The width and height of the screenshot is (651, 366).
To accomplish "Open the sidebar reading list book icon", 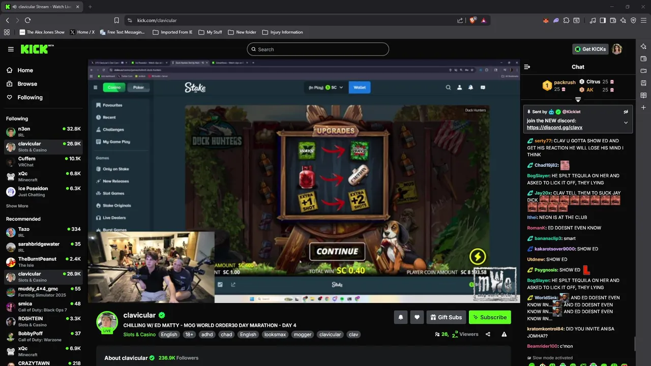I will (x=643, y=95).
